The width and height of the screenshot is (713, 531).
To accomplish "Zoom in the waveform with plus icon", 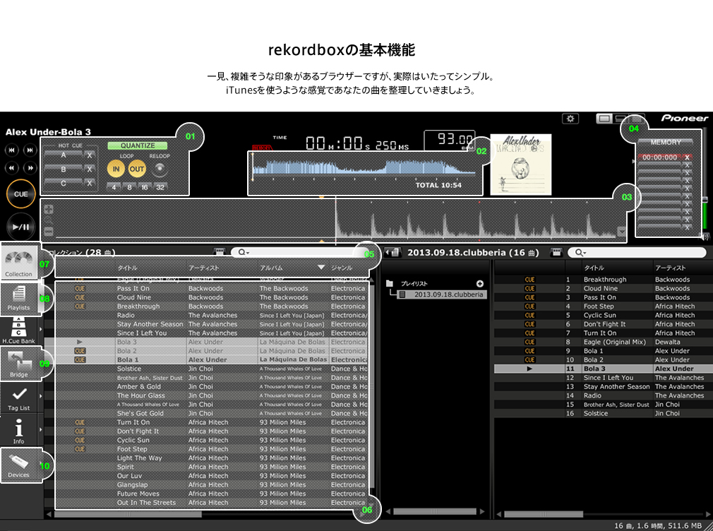I will point(49,209).
